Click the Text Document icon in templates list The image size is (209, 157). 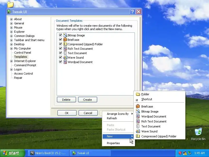pos(65,53)
